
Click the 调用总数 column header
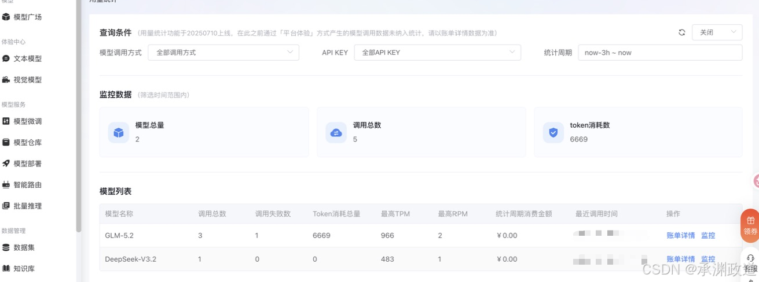(212, 214)
